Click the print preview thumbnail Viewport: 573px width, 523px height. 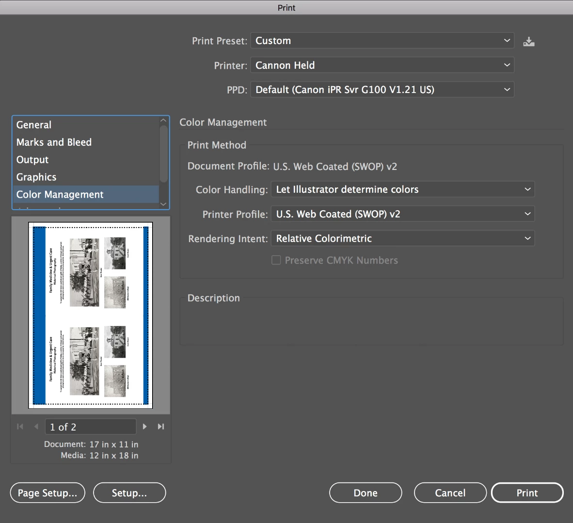click(91, 315)
